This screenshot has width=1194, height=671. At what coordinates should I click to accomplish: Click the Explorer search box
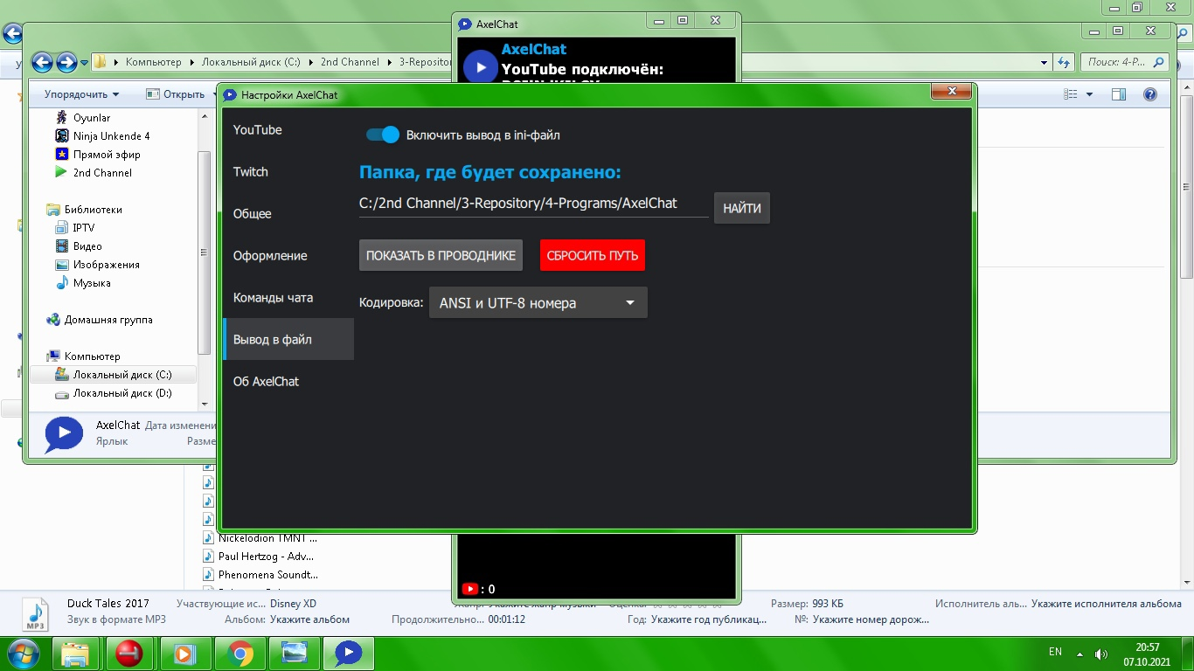pyautogui.click(x=1124, y=62)
